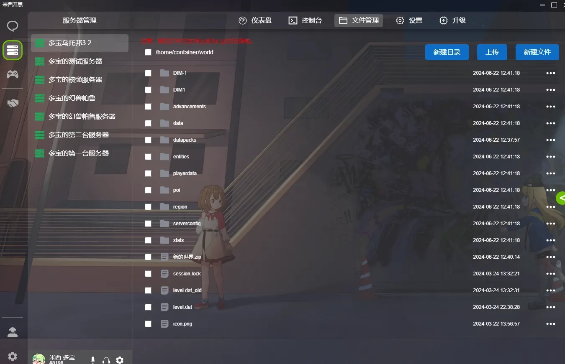
Task: Open the playerdata folder
Action: pos(185,173)
